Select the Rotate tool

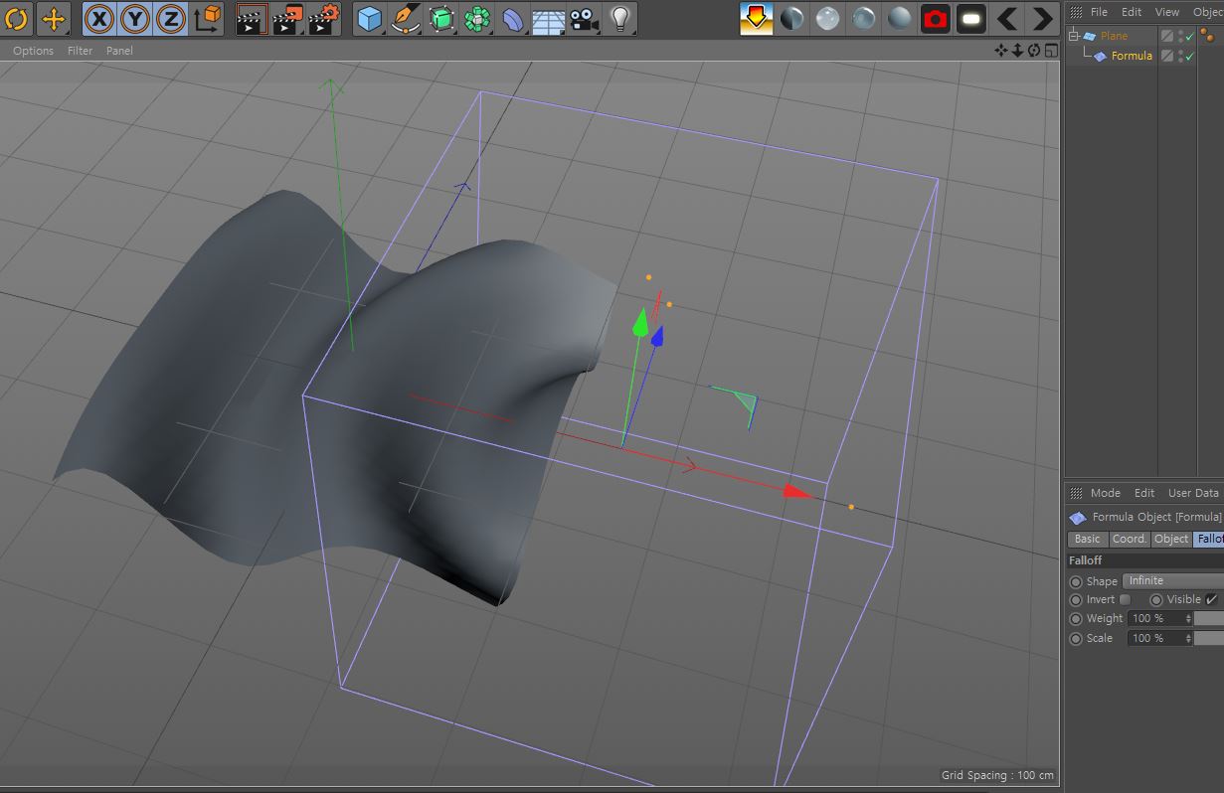17,18
